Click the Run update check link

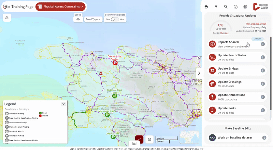tap(256, 23)
